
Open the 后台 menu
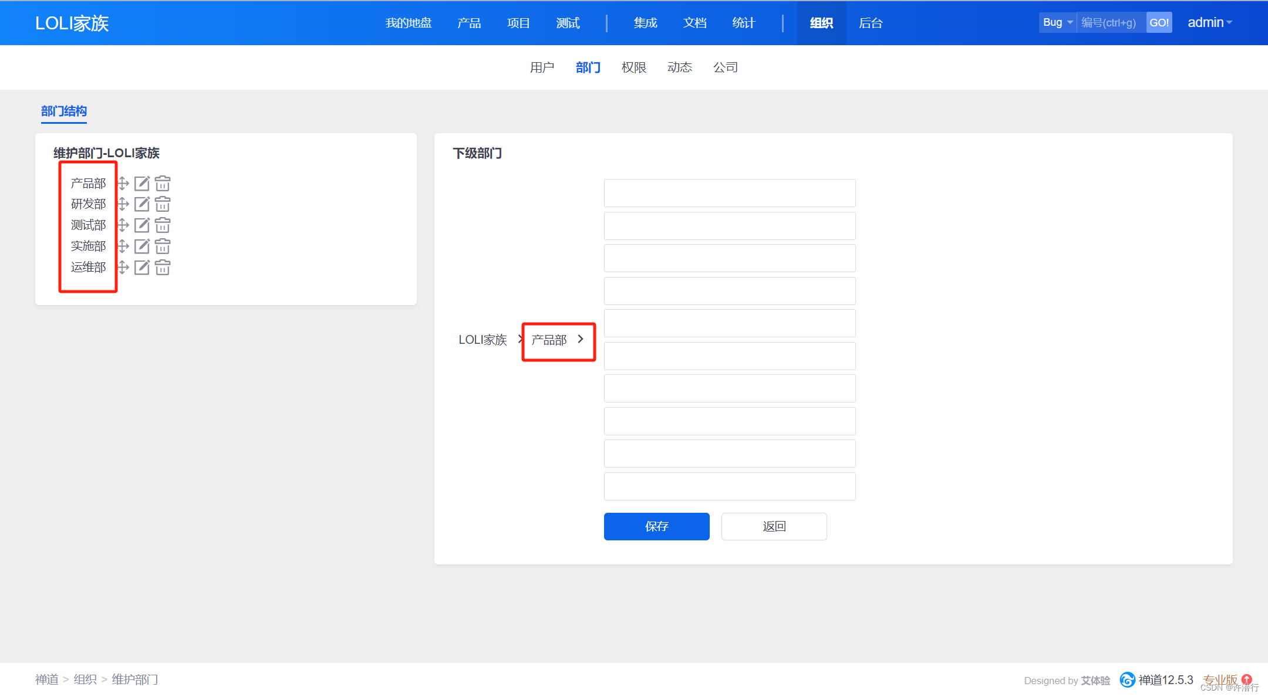871,23
